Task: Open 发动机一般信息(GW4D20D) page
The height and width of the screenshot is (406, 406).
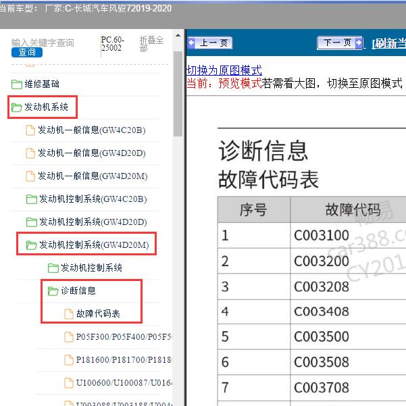Action: point(92,153)
